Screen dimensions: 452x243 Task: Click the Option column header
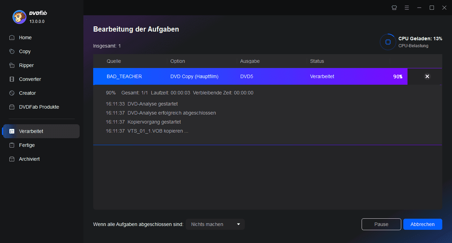coord(178,61)
